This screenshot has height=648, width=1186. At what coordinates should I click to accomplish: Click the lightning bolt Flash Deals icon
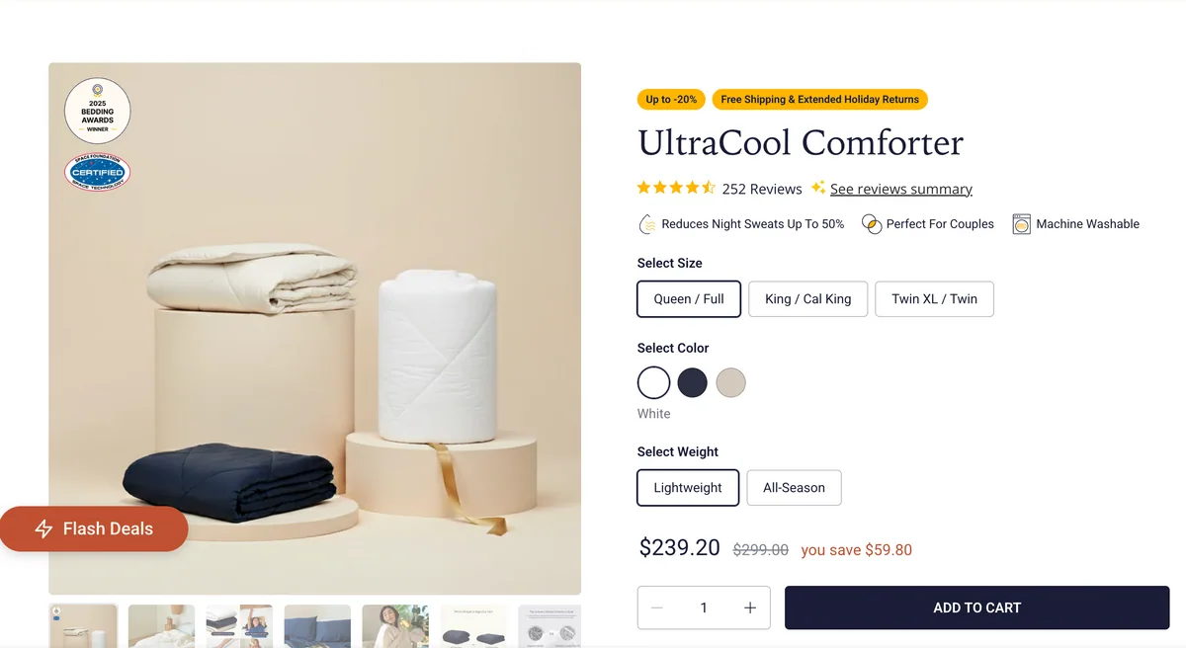point(43,528)
